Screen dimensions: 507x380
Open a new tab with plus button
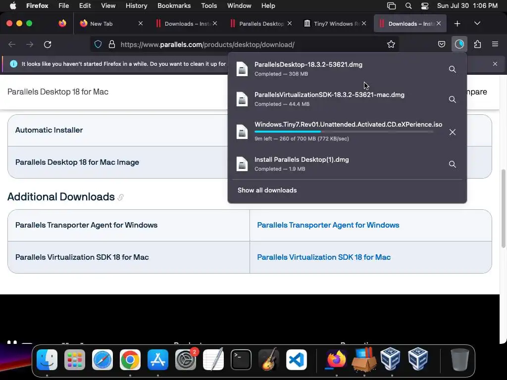(x=457, y=24)
